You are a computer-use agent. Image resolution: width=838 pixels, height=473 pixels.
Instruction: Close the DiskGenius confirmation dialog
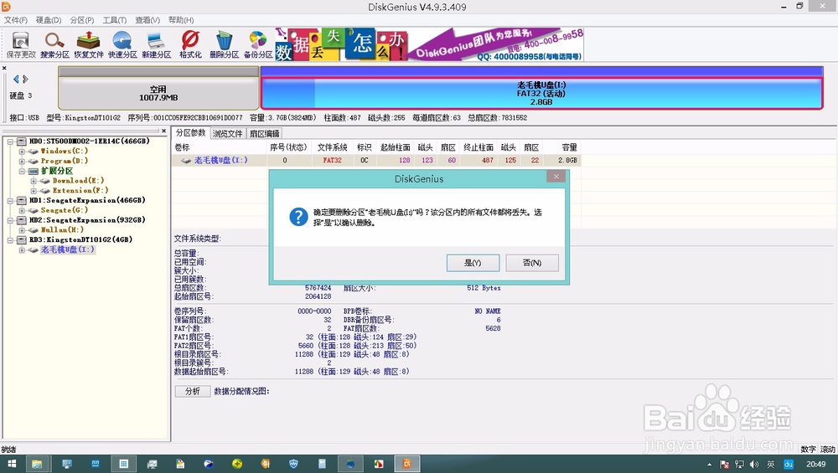[x=556, y=176]
